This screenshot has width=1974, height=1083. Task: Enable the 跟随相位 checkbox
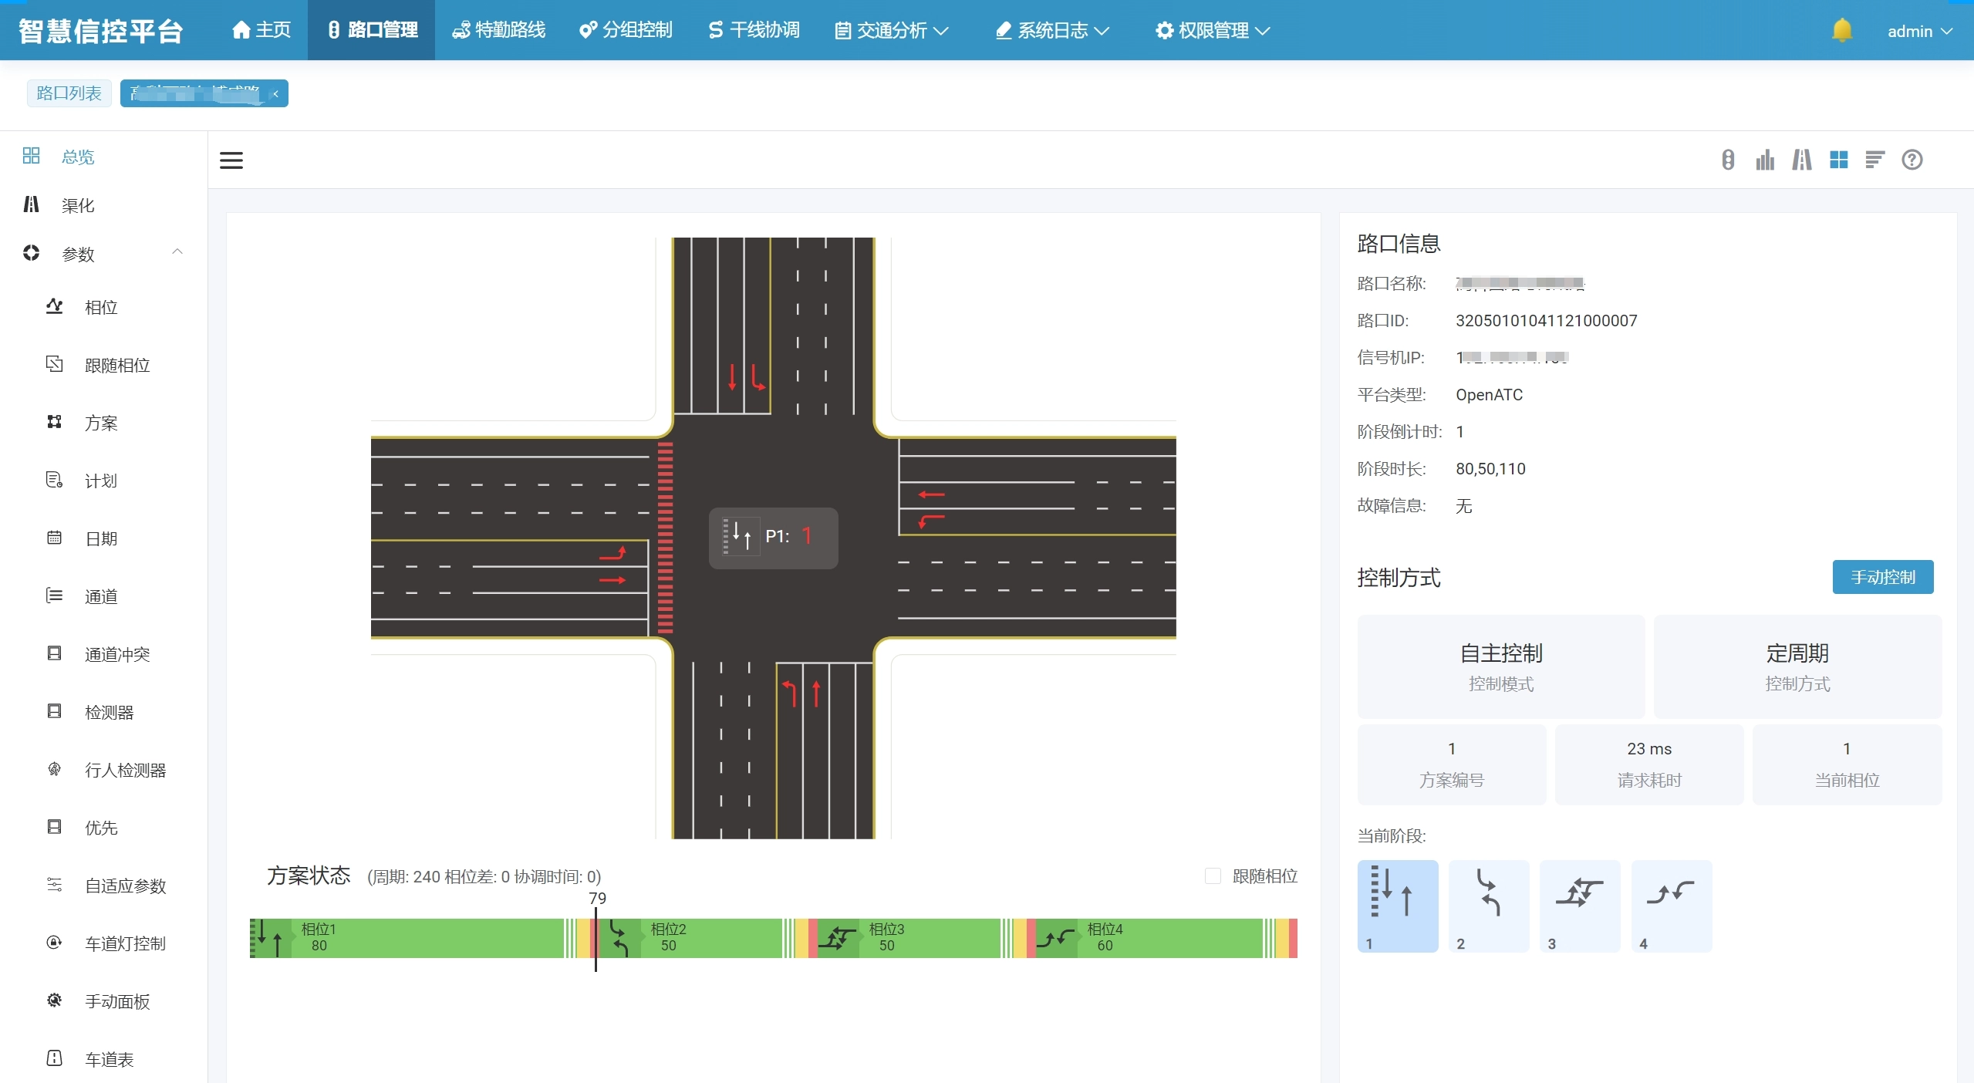tap(1213, 876)
